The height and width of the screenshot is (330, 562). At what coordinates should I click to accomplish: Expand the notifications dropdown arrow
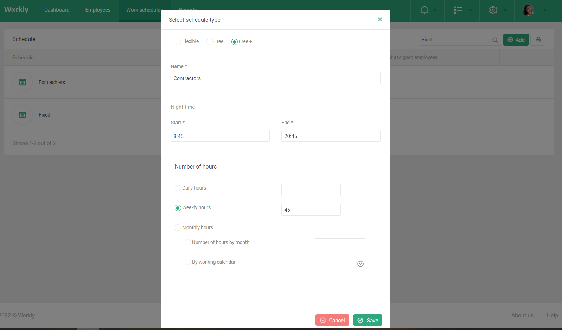(x=435, y=10)
